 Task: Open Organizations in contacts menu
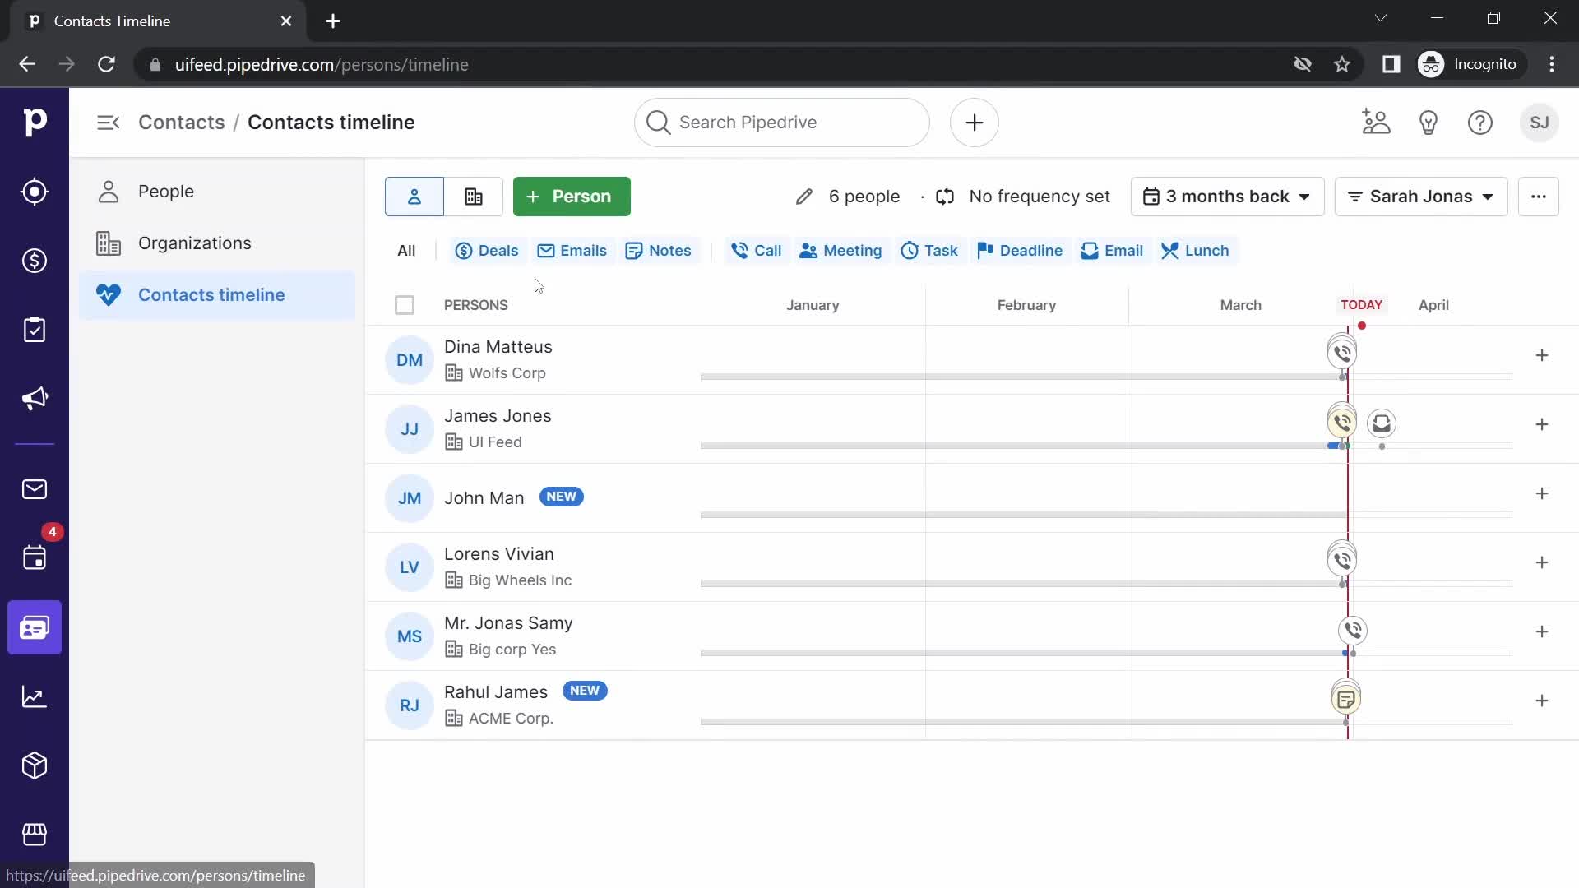tap(217, 243)
